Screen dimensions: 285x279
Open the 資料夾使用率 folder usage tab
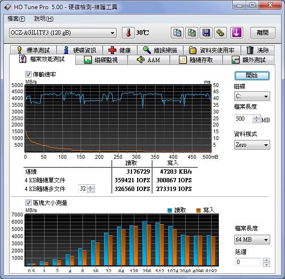[x=212, y=50]
